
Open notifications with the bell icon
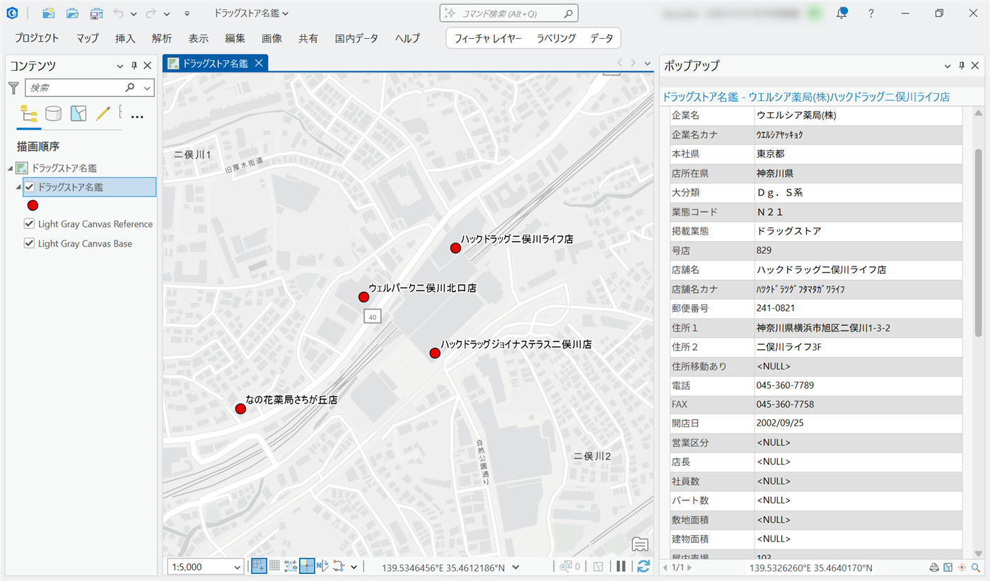(841, 13)
